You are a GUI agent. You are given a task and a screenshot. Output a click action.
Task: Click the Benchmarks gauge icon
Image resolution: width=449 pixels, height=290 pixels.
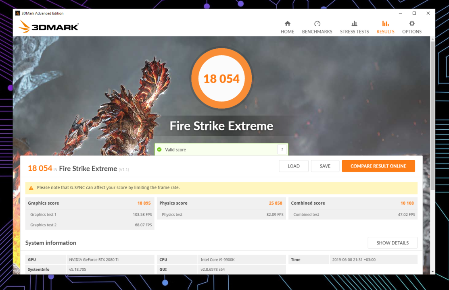[x=317, y=23]
